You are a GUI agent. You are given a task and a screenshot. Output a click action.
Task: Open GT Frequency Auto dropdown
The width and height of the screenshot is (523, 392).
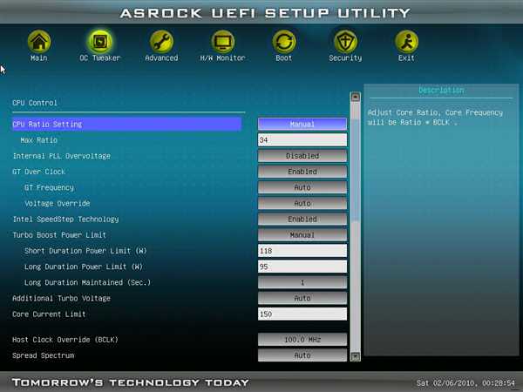pyautogui.click(x=302, y=187)
